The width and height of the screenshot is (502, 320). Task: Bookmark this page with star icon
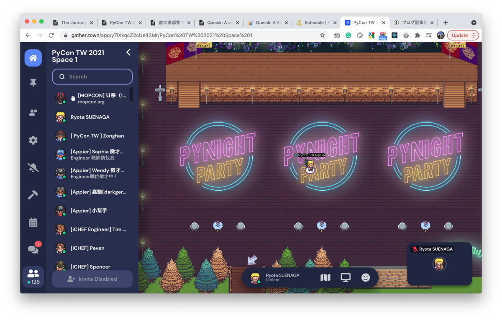322,36
